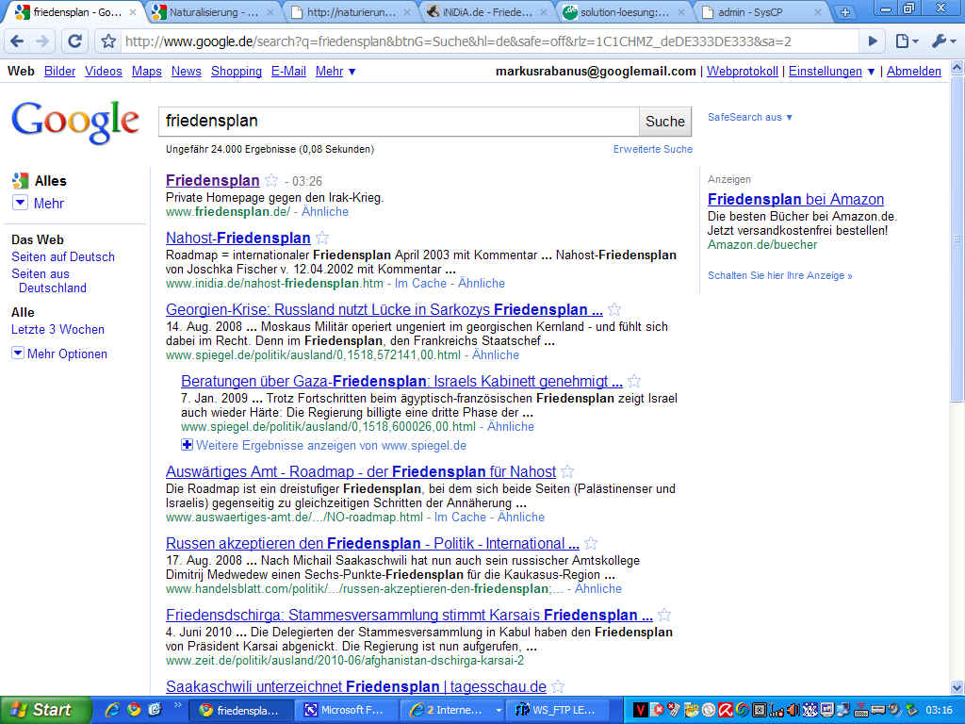Open Maps from top navigation
The image size is (965, 724).
[x=146, y=72]
